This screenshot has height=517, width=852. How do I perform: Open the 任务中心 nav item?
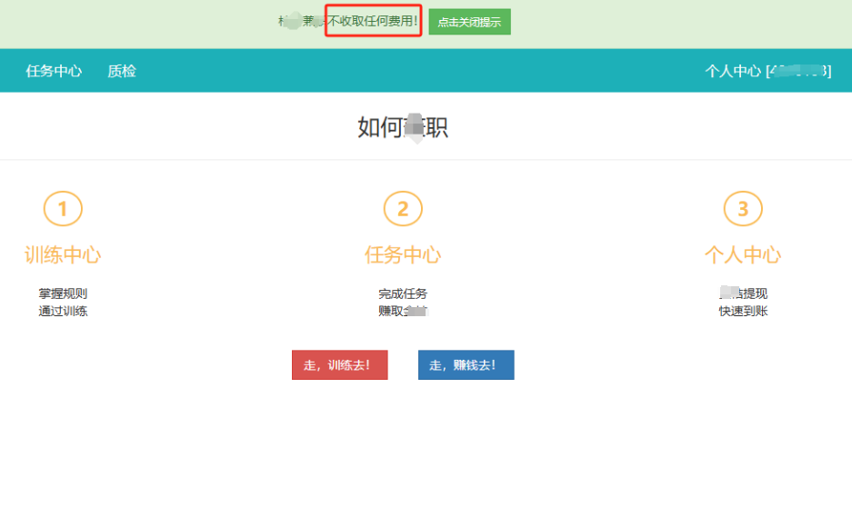coord(54,71)
